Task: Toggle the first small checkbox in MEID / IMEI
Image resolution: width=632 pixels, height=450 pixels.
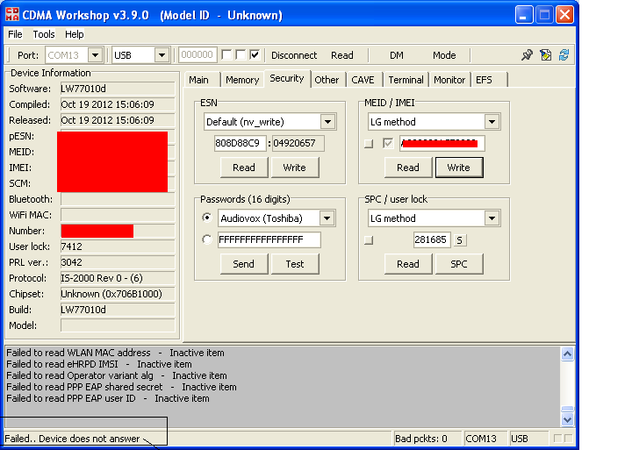Action: tap(369, 144)
